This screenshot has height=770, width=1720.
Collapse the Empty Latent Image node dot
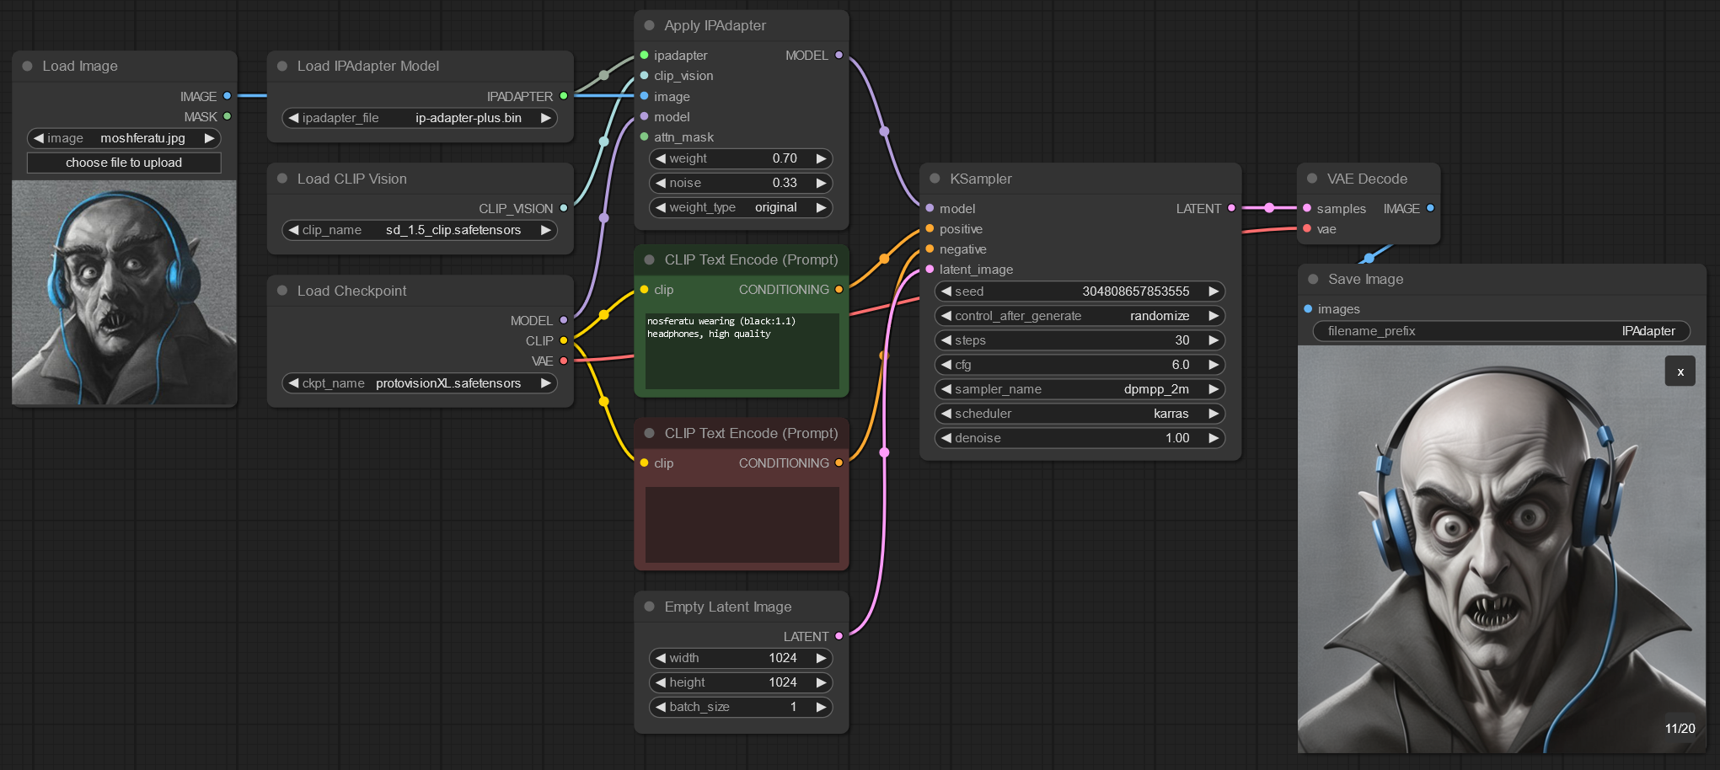[x=649, y=607]
